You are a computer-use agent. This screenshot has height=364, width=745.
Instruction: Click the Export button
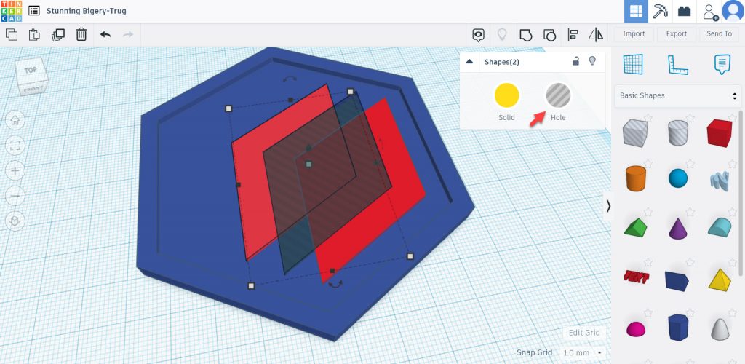tap(677, 33)
